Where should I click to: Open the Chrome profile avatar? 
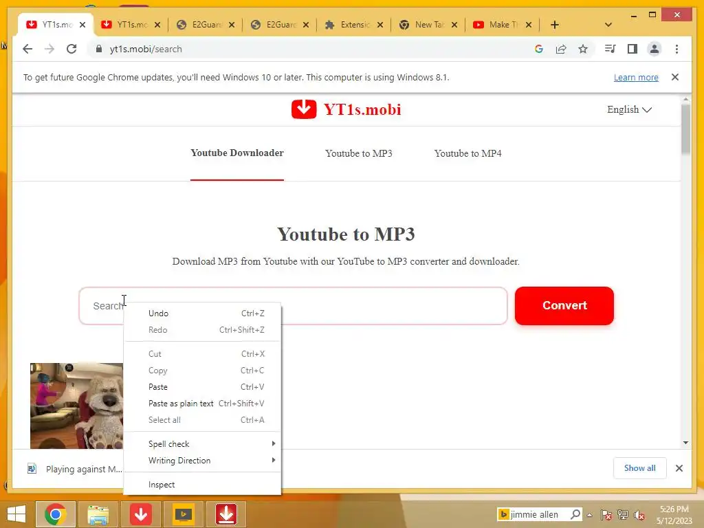pos(654,49)
